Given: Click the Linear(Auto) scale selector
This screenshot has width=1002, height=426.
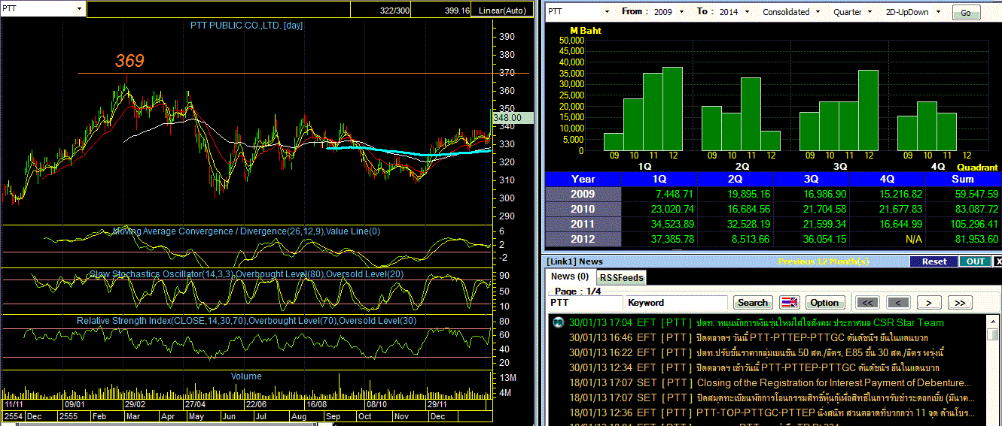Looking at the screenshot, I should click(x=504, y=11).
